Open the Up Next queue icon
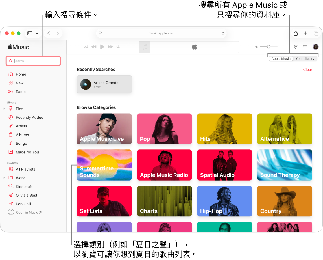The image size is (323, 260). [305, 47]
